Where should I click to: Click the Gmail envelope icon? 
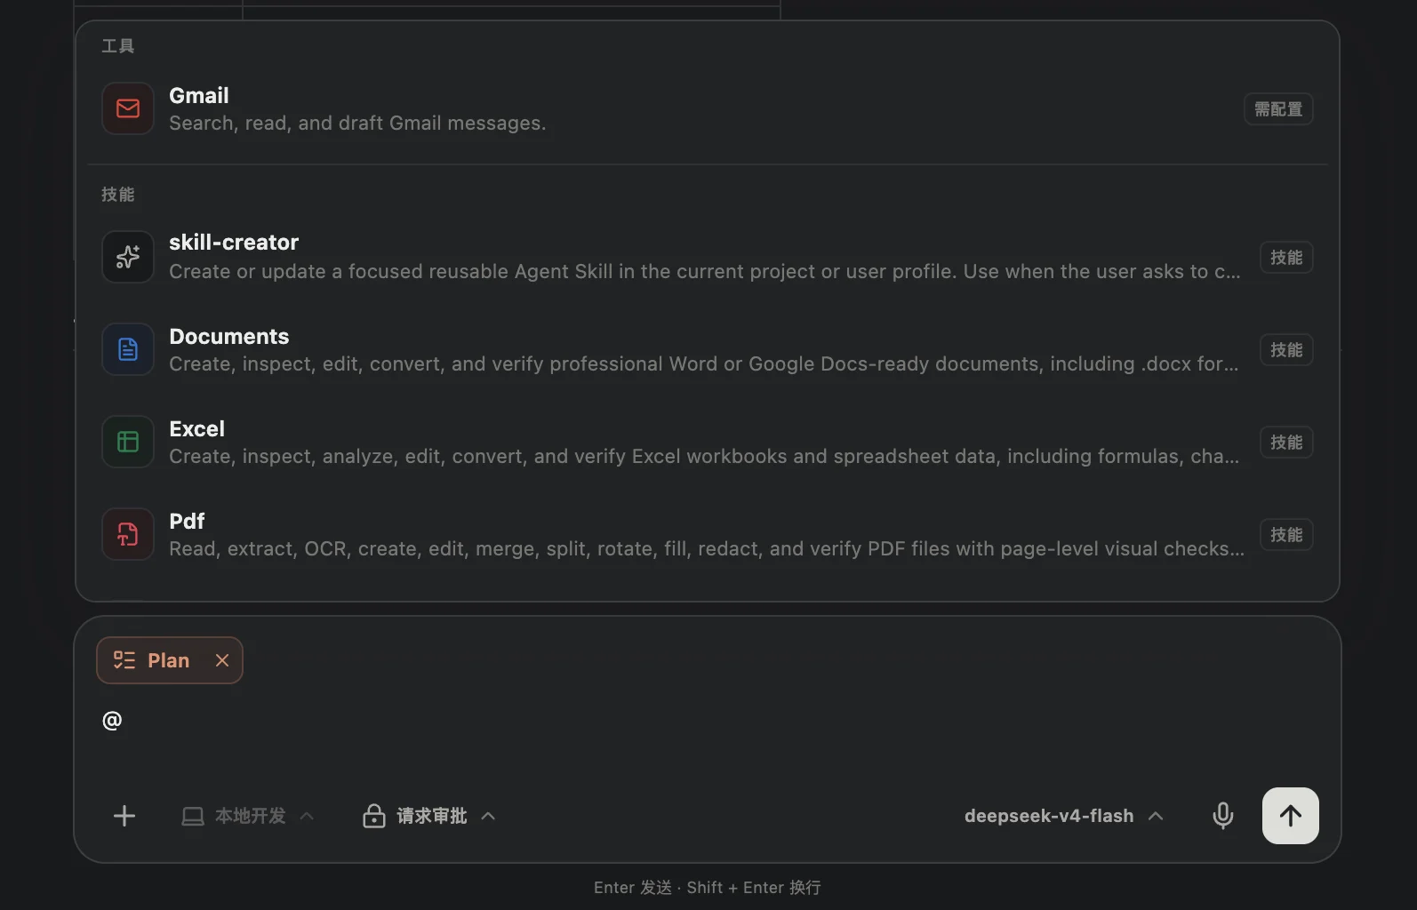pos(128,108)
